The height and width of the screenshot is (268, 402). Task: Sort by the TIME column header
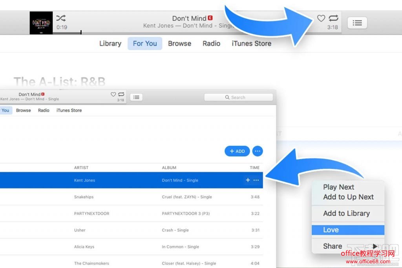[254, 168]
